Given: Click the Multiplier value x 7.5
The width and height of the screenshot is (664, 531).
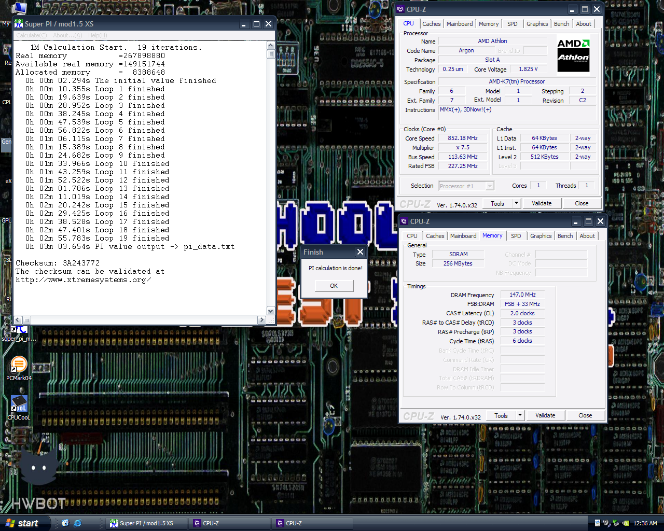Looking at the screenshot, I should [463, 147].
